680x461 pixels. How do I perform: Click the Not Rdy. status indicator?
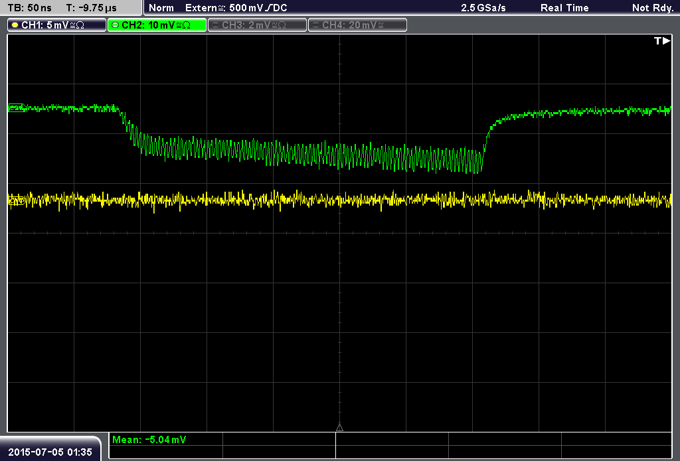[x=653, y=8]
